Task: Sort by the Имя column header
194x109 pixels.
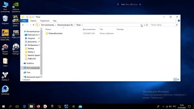Action: (48, 29)
